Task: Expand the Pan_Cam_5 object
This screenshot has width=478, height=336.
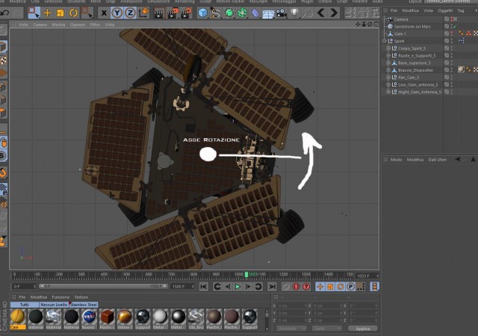Action: click(x=388, y=78)
